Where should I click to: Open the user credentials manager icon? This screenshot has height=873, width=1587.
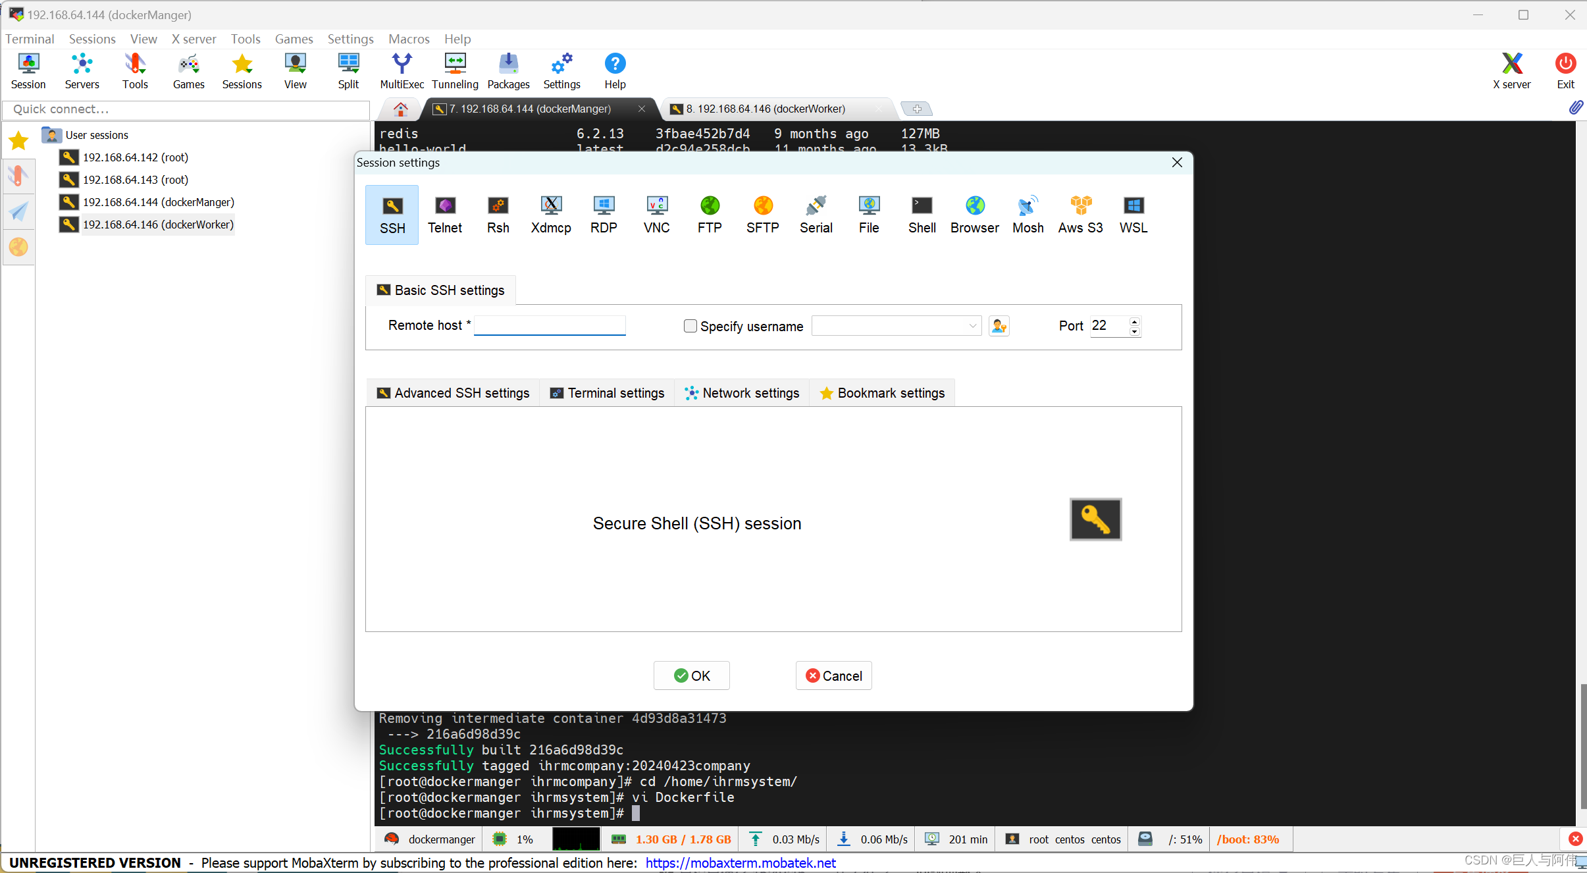(999, 326)
